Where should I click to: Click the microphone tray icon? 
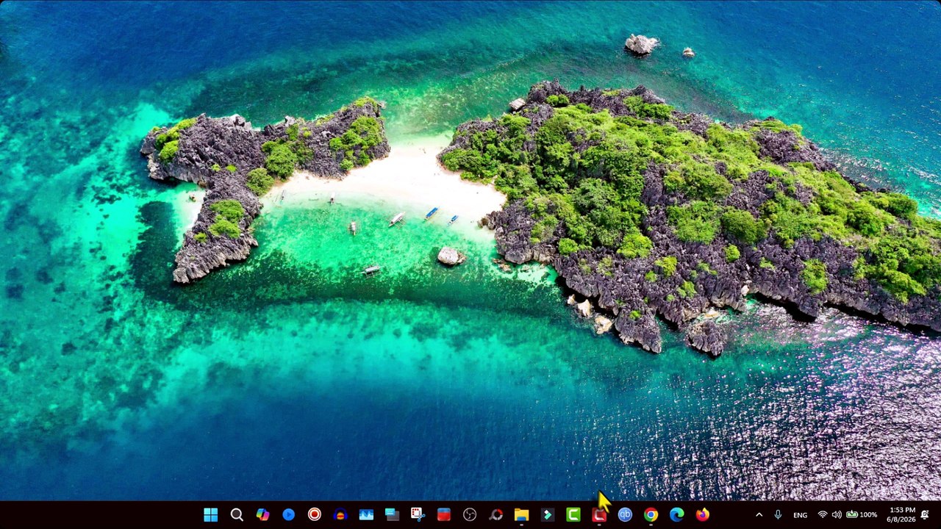pos(778,515)
